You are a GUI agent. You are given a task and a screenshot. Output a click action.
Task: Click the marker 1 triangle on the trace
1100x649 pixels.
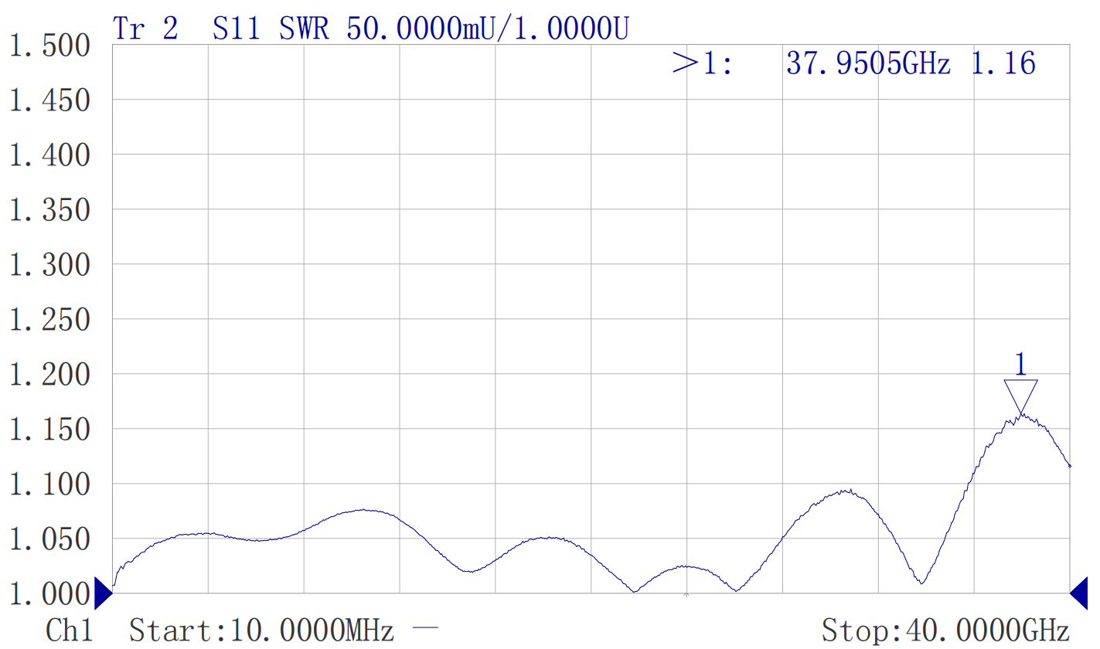pos(1020,396)
